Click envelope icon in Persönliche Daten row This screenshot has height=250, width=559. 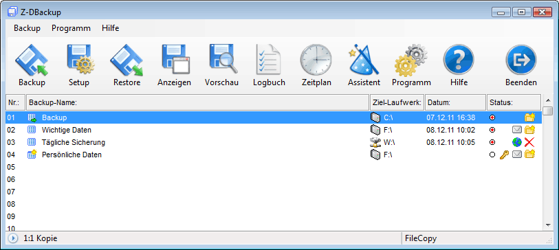517,155
